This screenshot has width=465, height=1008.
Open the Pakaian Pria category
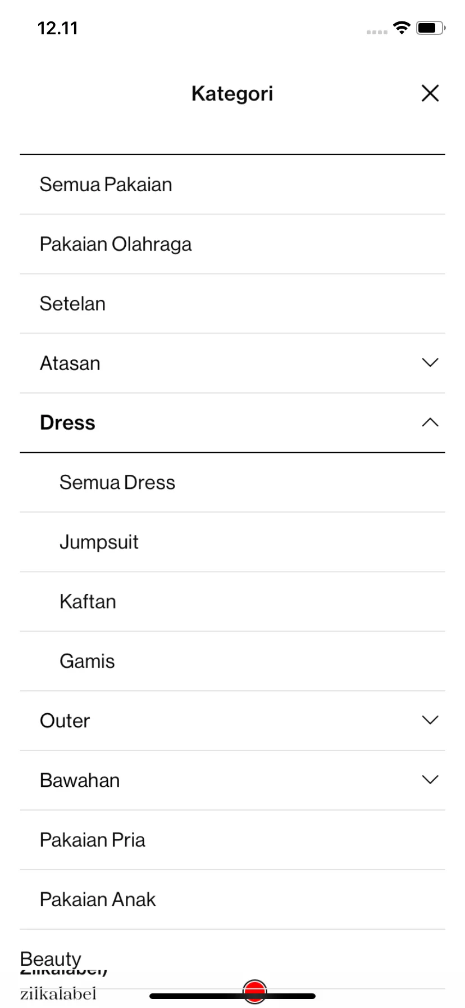pos(233,840)
